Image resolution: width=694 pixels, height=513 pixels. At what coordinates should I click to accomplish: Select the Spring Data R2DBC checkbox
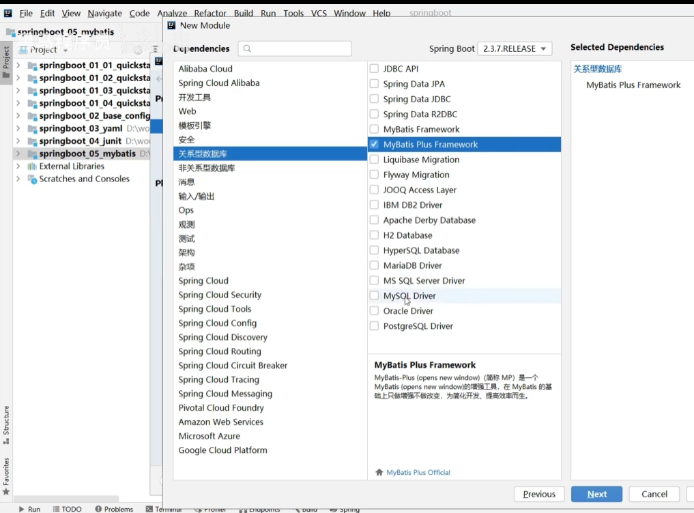coord(374,114)
